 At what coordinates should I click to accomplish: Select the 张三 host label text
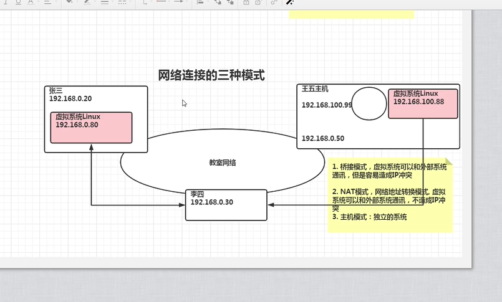(x=56, y=90)
